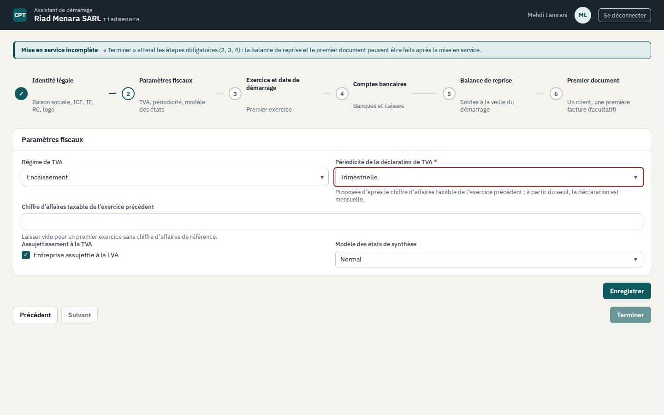Select step 6 circle
664x415 pixels.
556,94
